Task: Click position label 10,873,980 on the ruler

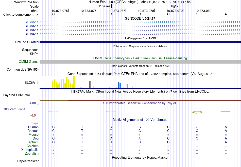Action: pyautogui.click(x=203, y=11)
